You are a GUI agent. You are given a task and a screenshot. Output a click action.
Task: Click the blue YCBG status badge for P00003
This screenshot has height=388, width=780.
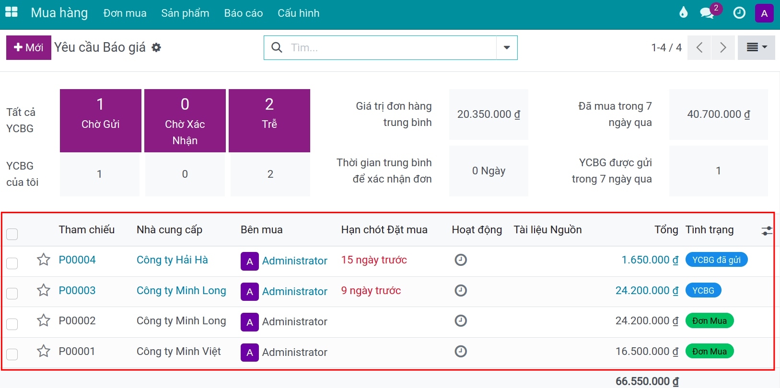[703, 290]
